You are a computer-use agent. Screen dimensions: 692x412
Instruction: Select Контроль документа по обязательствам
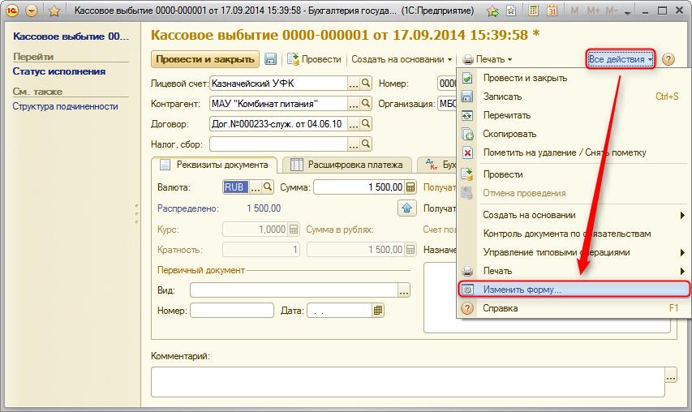pyautogui.click(x=574, y=234)
